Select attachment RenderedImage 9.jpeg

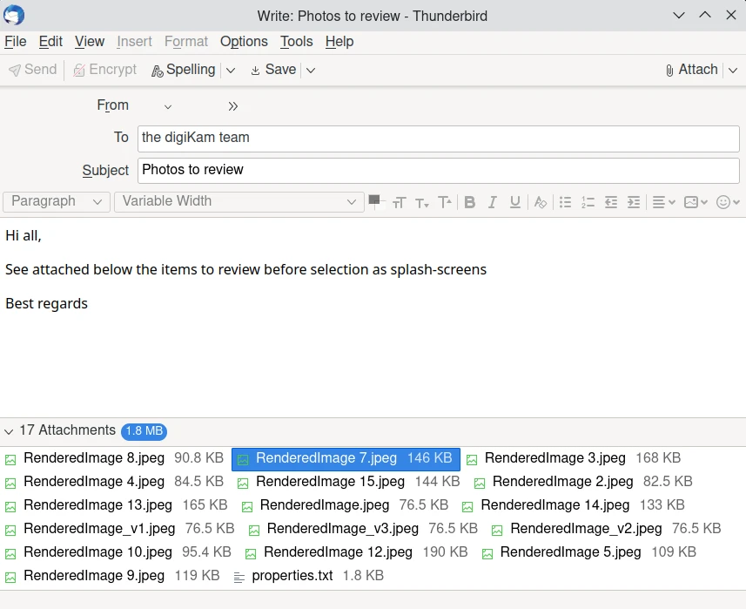click(x=112, y=576)
